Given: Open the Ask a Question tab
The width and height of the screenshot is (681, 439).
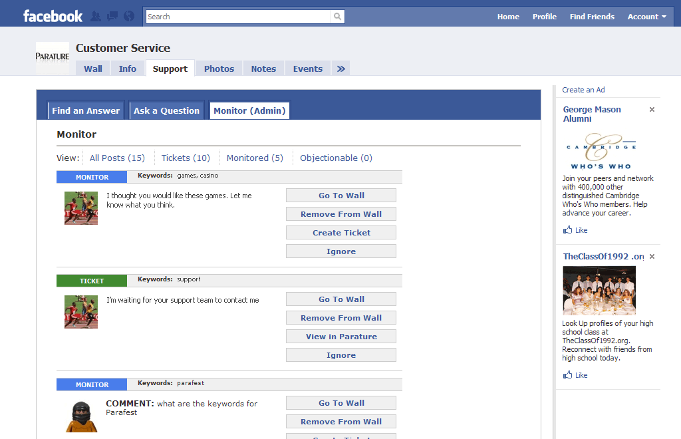Looking at the screenshot, I should [x=166, y=110].
